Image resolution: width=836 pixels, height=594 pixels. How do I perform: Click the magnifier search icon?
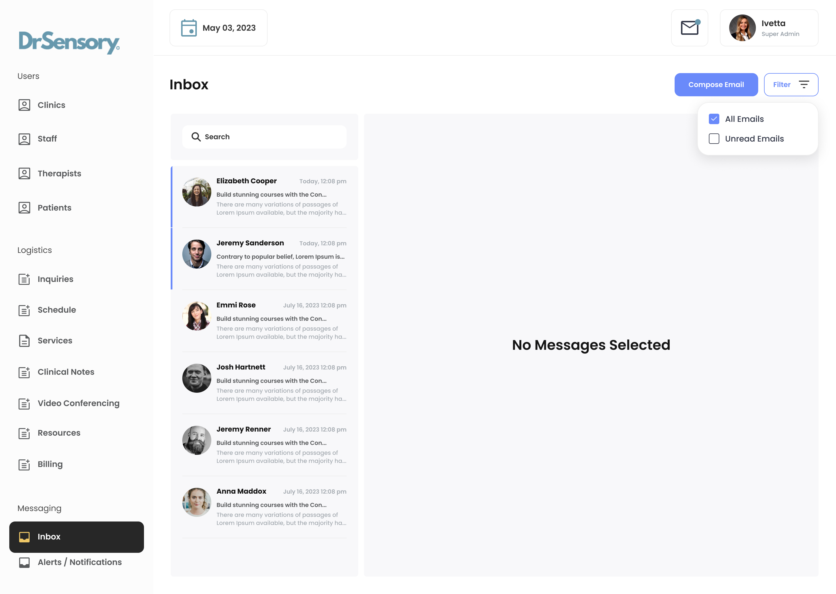tap(196, 137)
